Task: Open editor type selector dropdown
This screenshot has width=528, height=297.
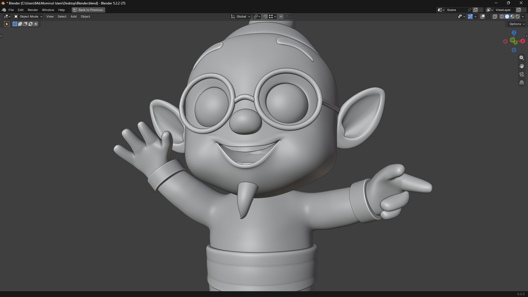Action: pos(7,17)
